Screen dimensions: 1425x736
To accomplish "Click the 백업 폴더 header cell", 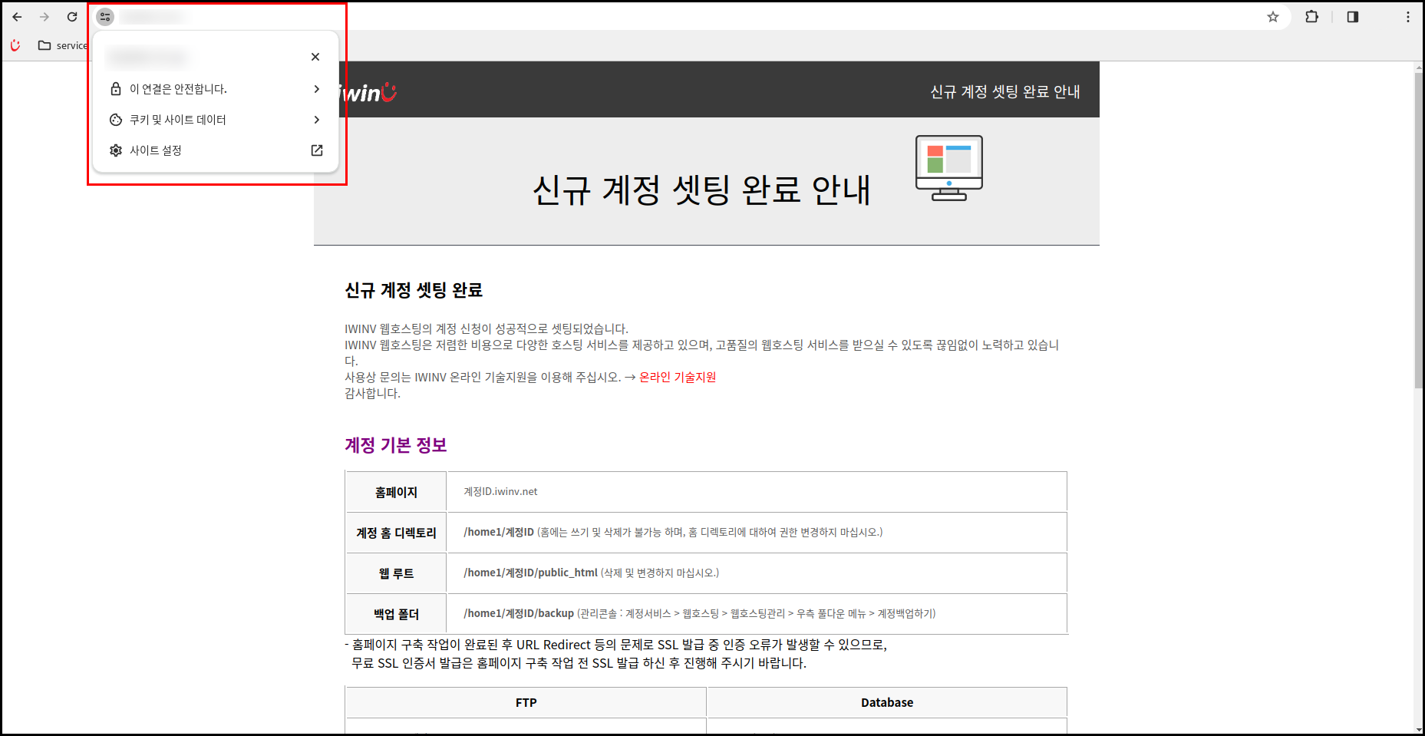I will (x=396, y=614).
